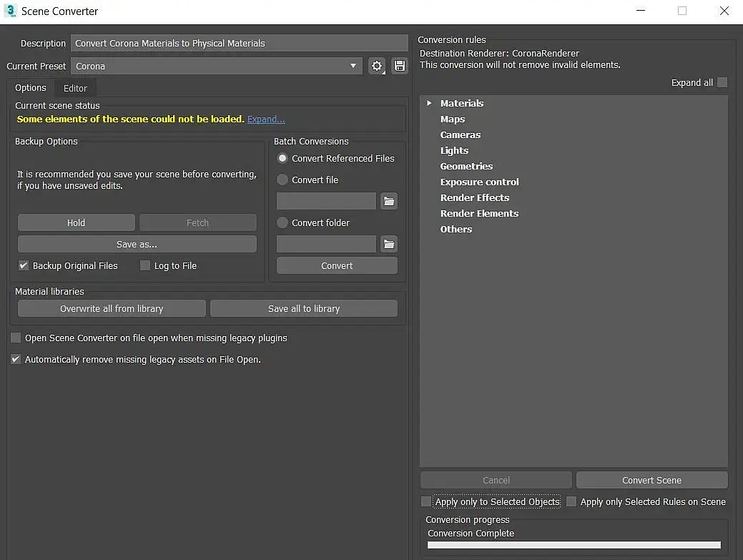This screenshot has height=560, width=743.
Task: Click 'Conversion Complete' status text
Action: point(471,533)
